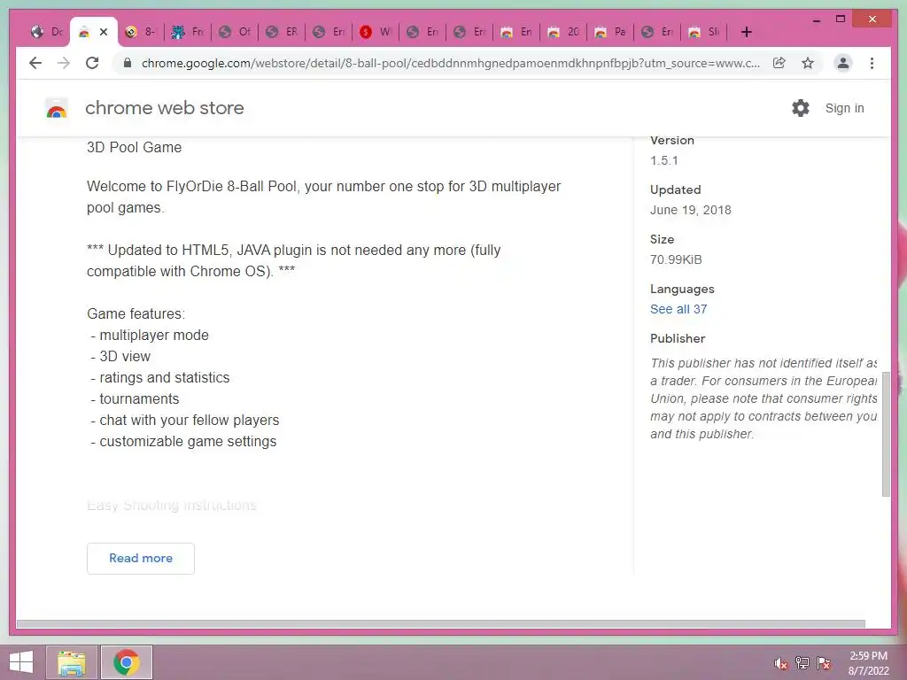Screen dimensions: 907x680
Task: Share this page using the share icon
Action: 779,63
